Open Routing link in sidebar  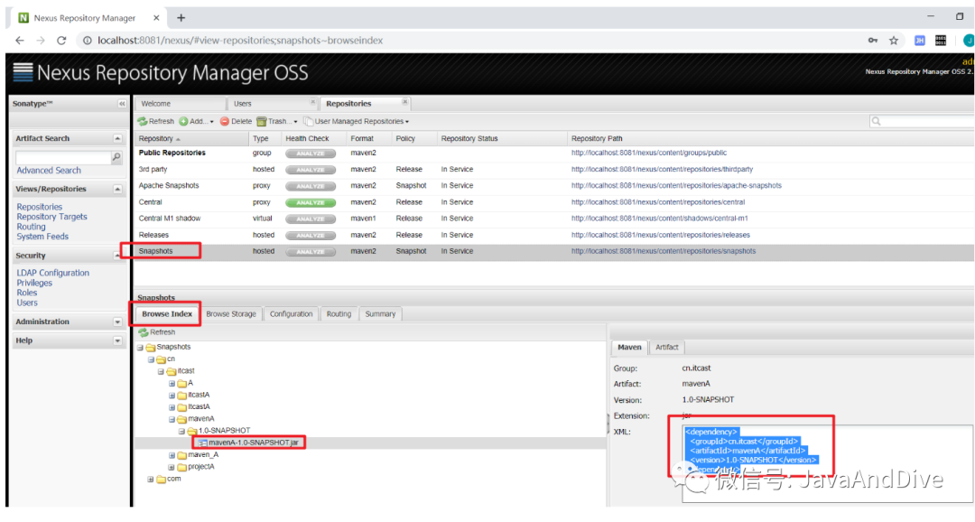click(31, 227)
